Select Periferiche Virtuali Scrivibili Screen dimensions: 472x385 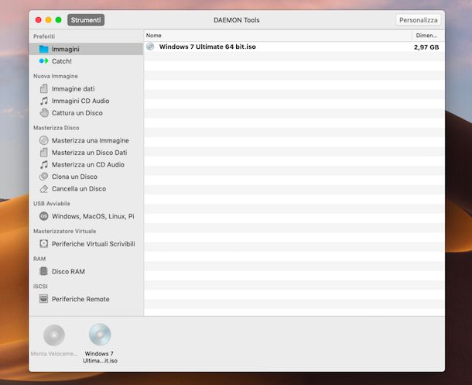point(93,243)
